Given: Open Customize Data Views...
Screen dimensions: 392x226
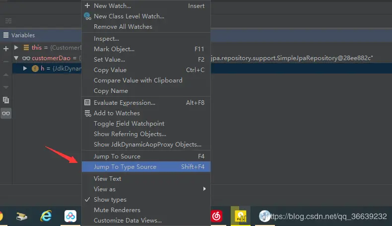Looking at the screenshot, I should (146, 221).
